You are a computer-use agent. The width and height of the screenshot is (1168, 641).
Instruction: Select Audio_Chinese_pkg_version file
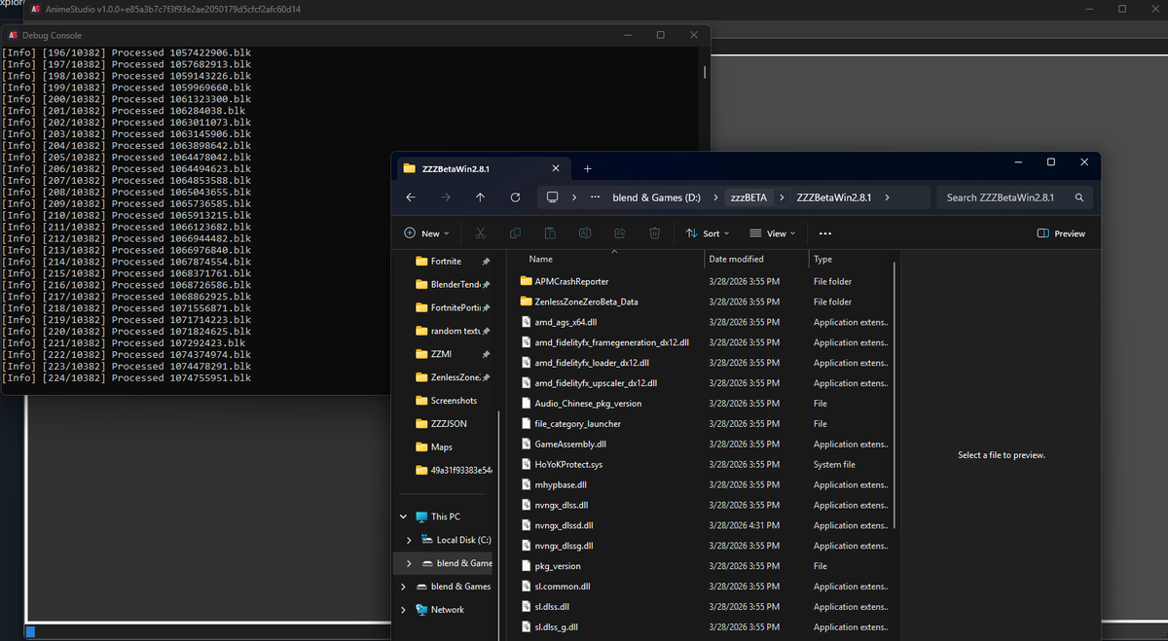tap(588, 403)
